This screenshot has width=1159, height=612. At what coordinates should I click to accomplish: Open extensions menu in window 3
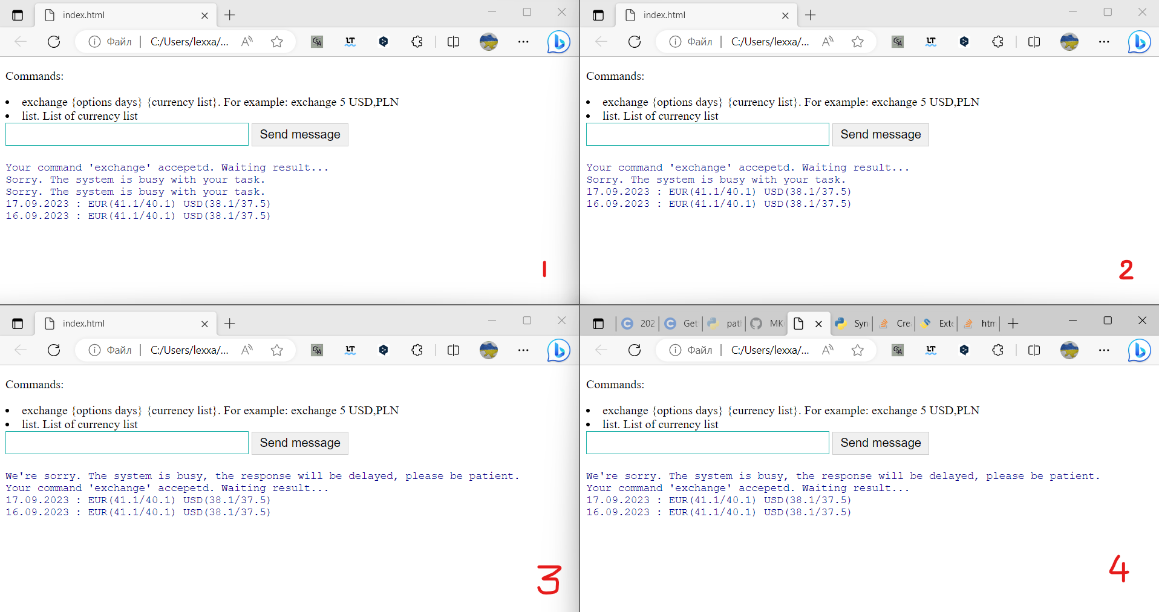tap(417, 350)
